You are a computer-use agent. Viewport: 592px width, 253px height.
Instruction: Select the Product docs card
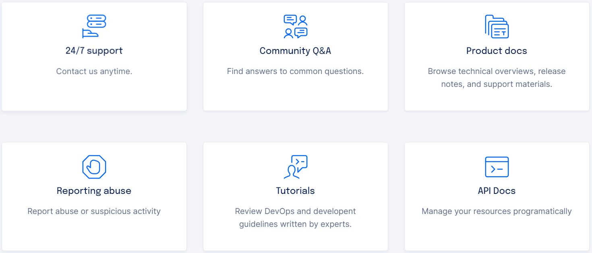497,56
